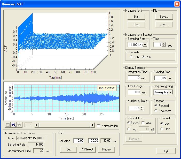Screen dimensions: 181x159
Task: Click the All Select button
Action: [x=87, y=149]
